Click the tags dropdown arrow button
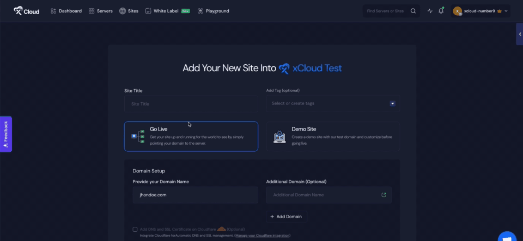The image size is (523, 241). 393,103
